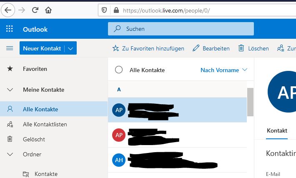Open Alle Kontaktlisten in sidebar
This screenshot has height=178, width=296.
click(45, 124)
